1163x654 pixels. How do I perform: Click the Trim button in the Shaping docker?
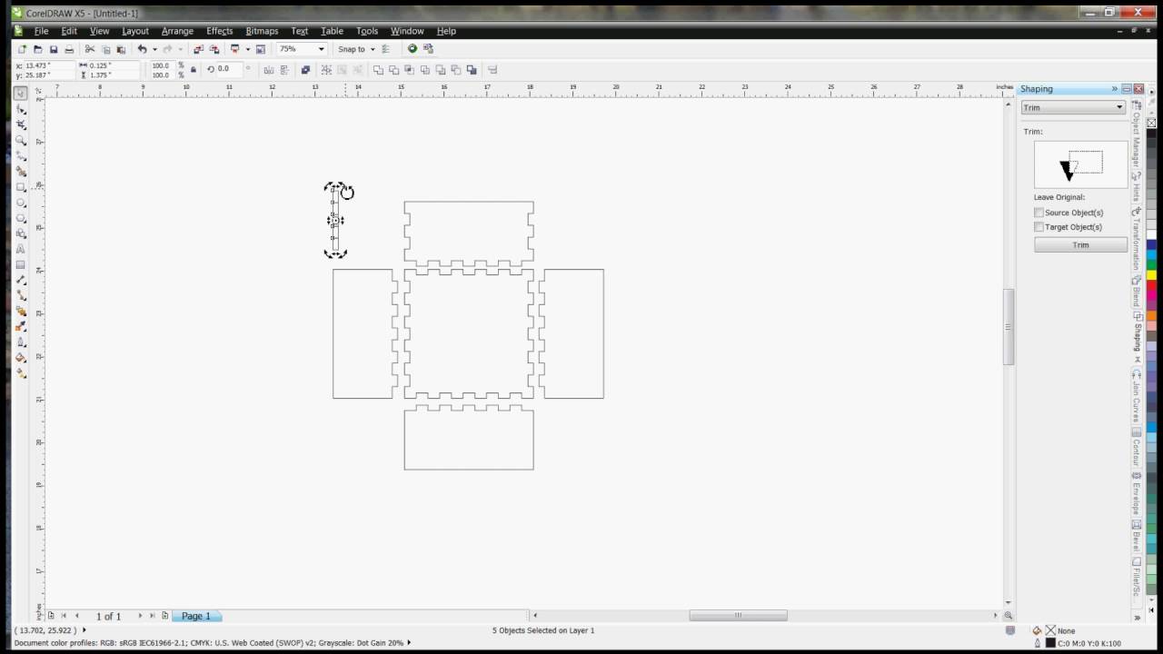click(x=1080, y=244)
